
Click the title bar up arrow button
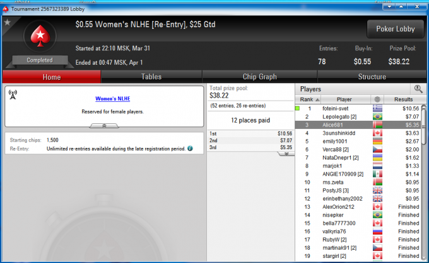[401, 6]
